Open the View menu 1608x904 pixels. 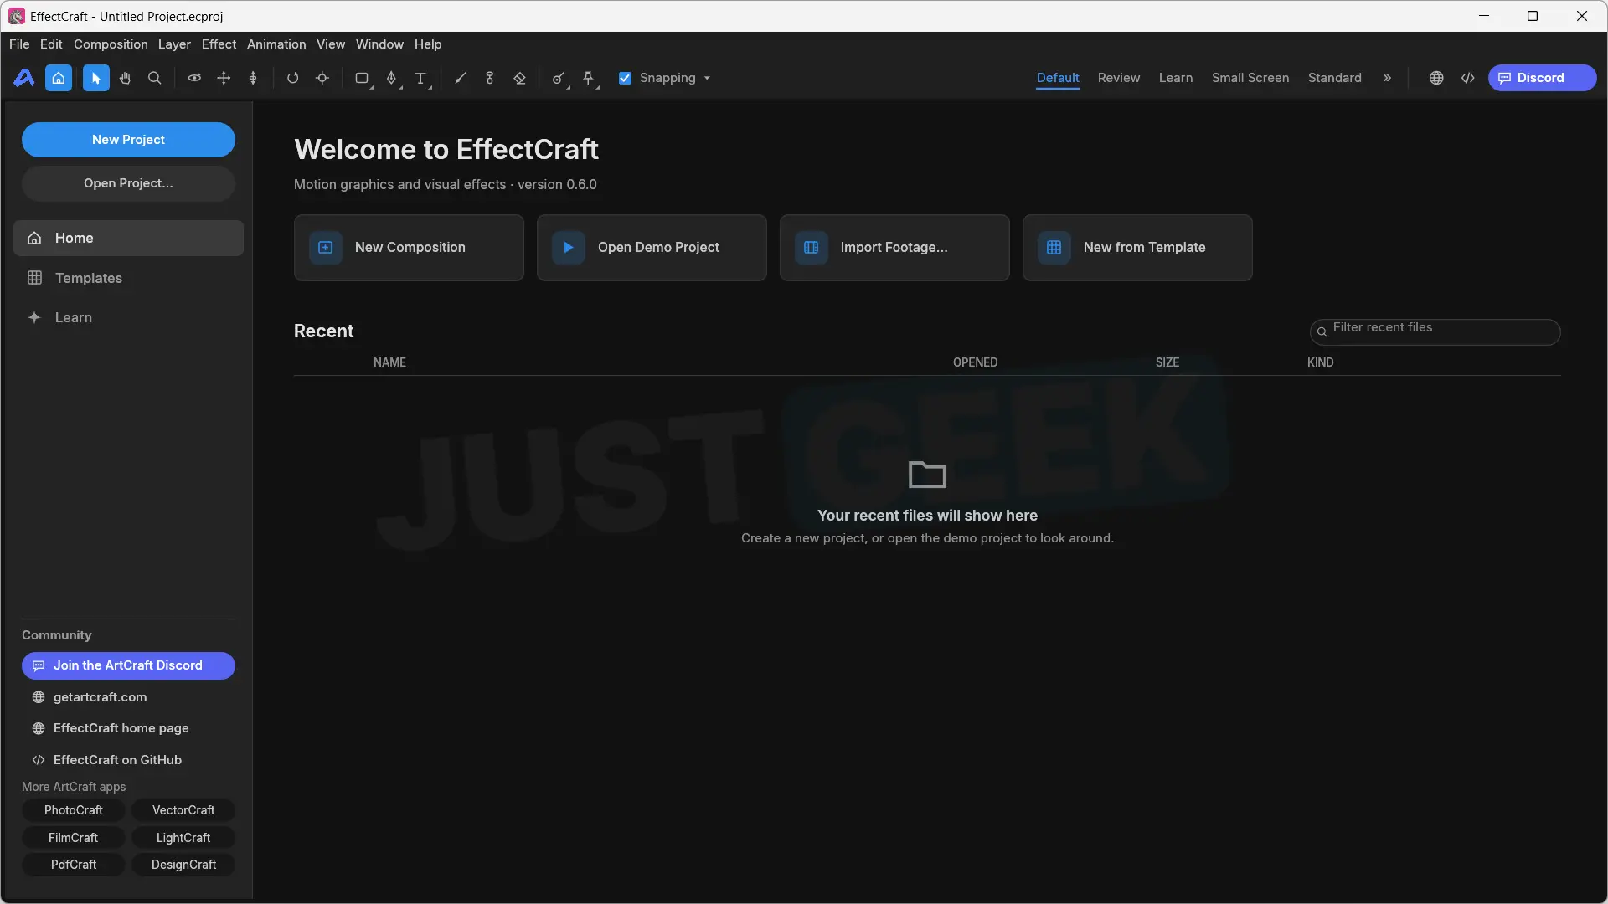click(331, 44)
